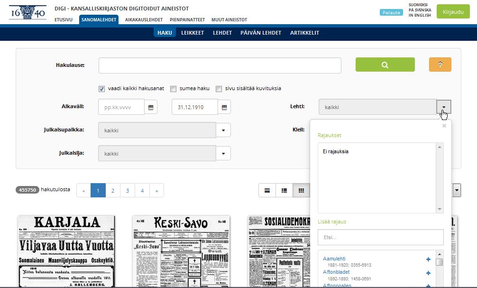
Task: Click the Etsi filter search field
Action: point(381,237)
